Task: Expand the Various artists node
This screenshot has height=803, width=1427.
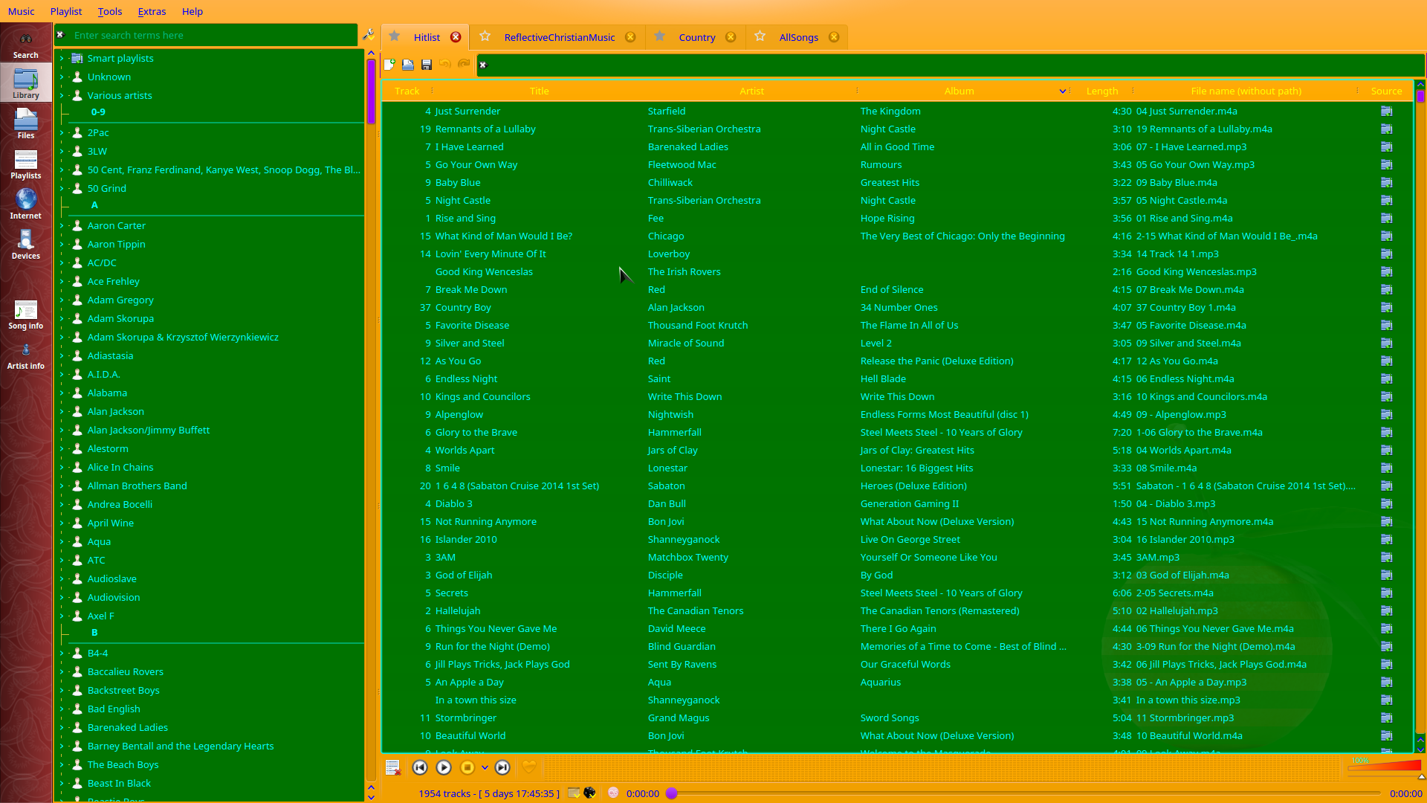Action: pyautogui.click(x=62, y=95)
